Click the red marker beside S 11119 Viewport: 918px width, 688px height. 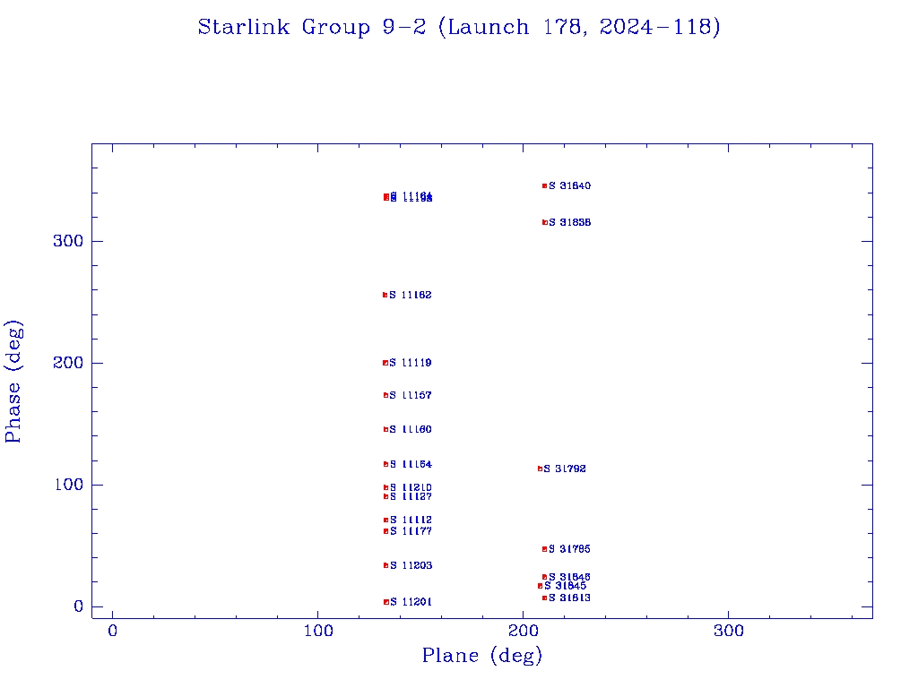[x=385, y=363]
